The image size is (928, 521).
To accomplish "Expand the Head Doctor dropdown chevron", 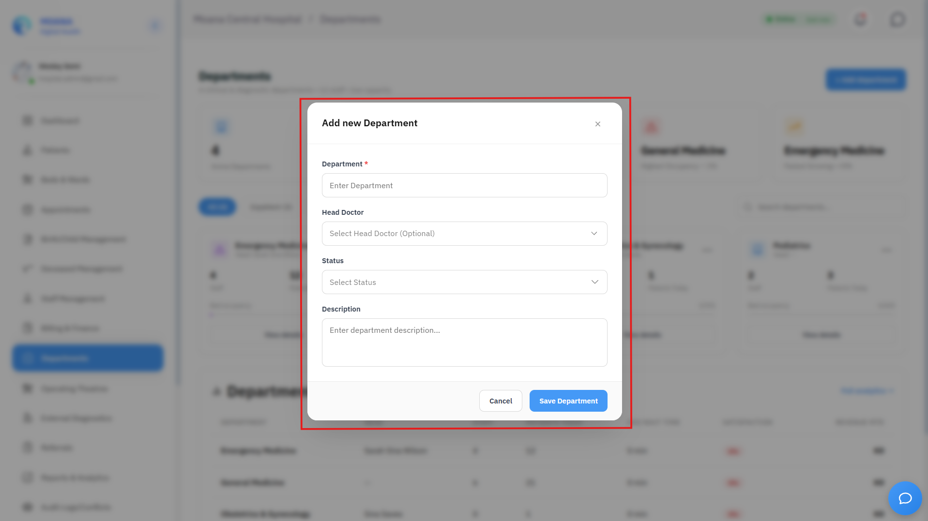I will (594, 234).
